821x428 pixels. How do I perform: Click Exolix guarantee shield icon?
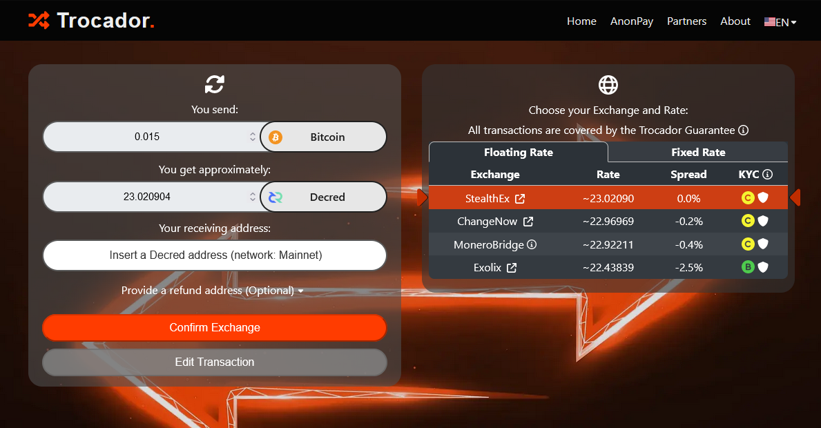764,267
